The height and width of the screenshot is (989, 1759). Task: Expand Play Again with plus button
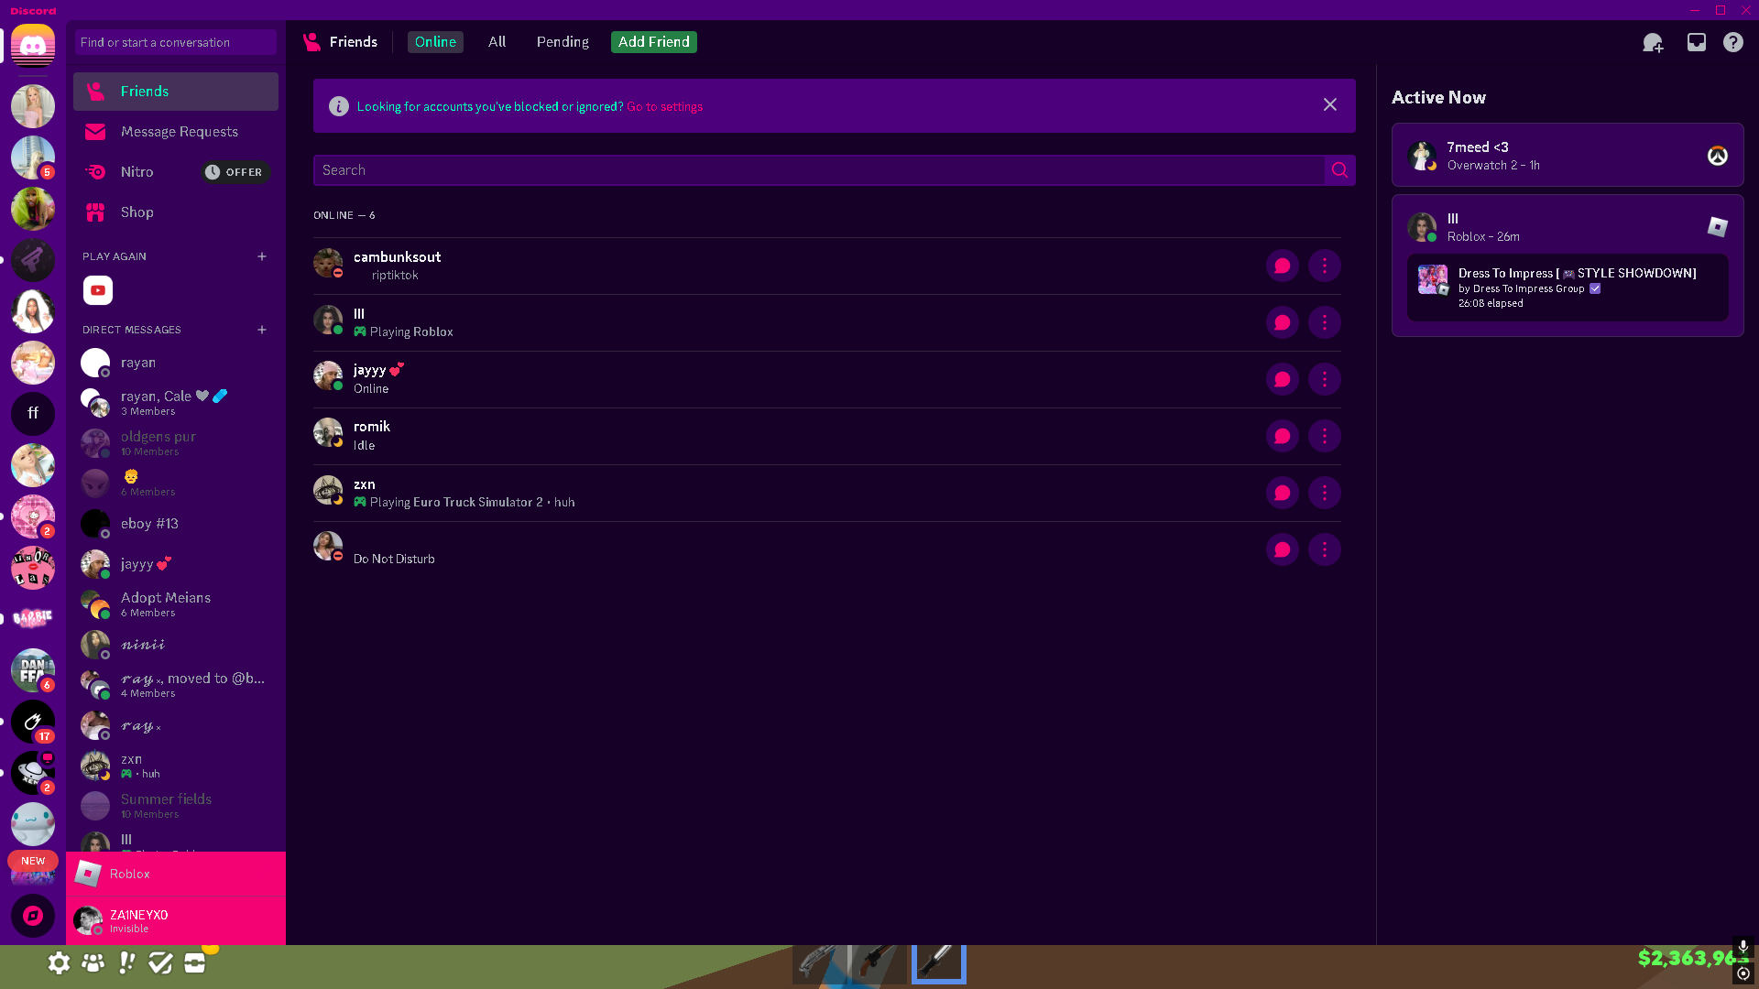(x=262, y=256)
